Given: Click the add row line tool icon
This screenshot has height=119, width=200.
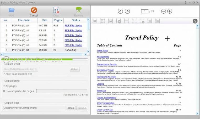Looking at the screenshot, I should [126, 21].
